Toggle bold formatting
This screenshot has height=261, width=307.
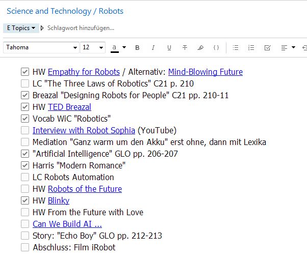pyautogui.click(x=137, y=48)
